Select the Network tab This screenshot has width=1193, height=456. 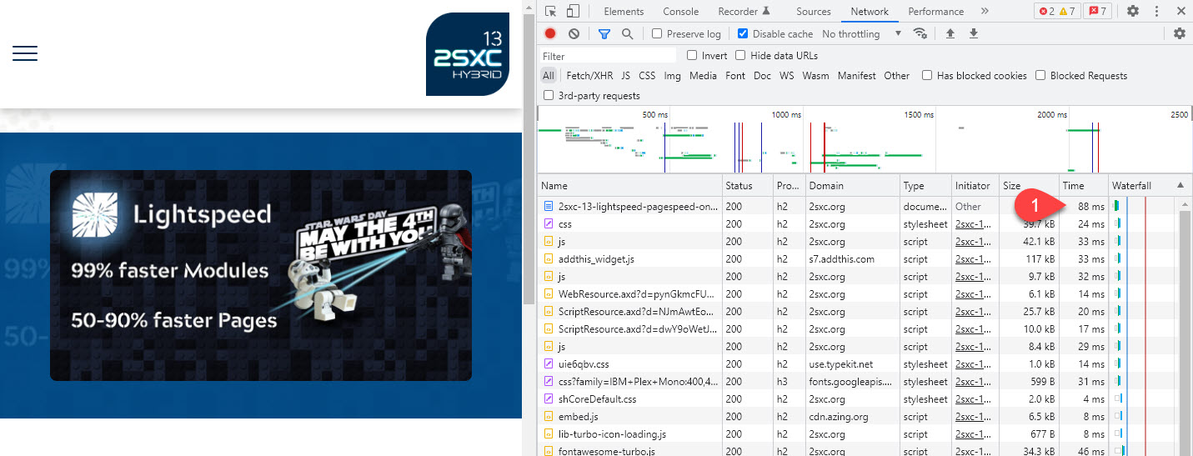coord(870,12)
